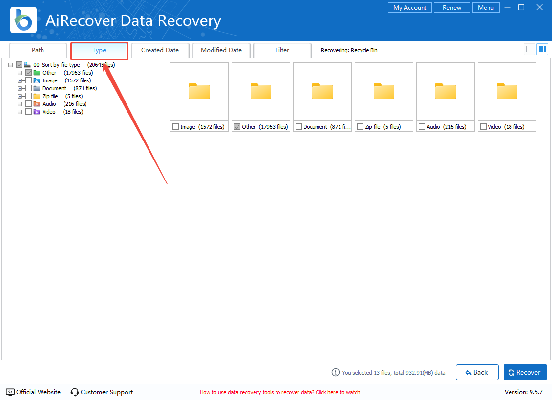Expand the Document tree node
This screenshot has height=400, width=552.
(x=20, y=88)
